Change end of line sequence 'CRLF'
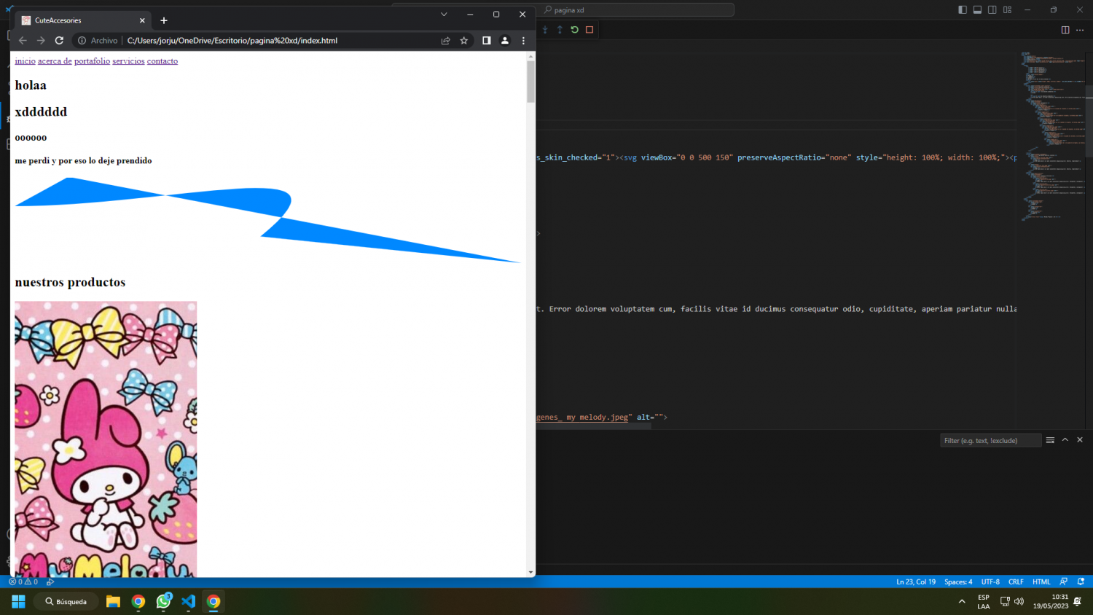Screen dimensions: 1093x615 tap(1016, 582)
